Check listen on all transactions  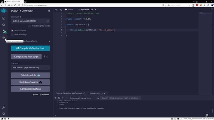68,98
